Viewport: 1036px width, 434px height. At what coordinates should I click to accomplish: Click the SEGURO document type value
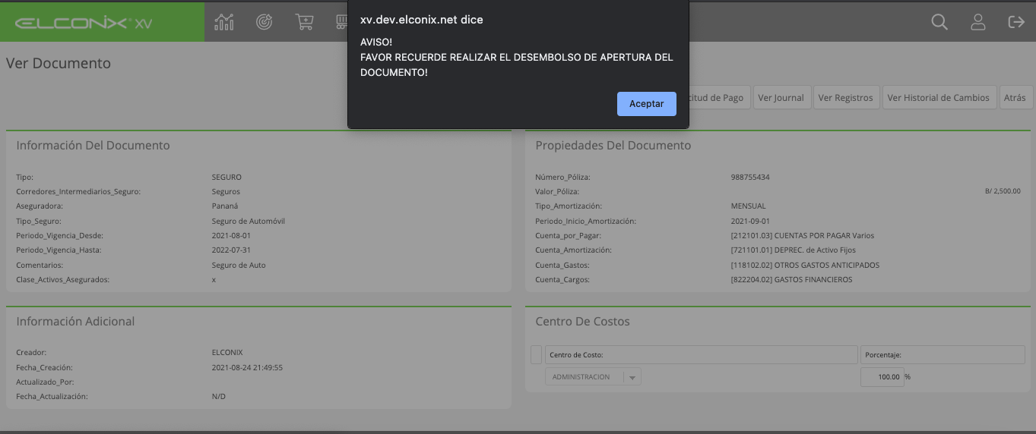pos(227,177)
